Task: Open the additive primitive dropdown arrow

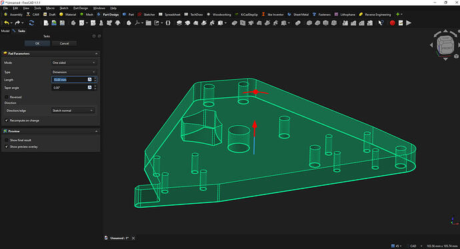Action: (225, 23)
